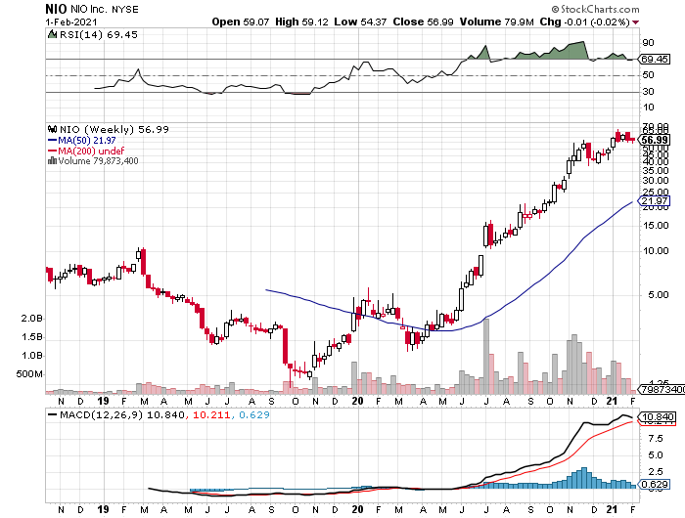Click the black MACD legend line marker

53,414
